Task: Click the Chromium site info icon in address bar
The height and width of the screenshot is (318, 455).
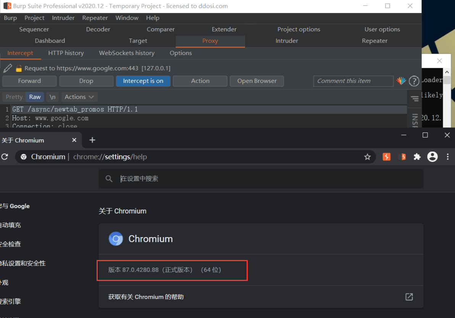Action: [24, 157]
